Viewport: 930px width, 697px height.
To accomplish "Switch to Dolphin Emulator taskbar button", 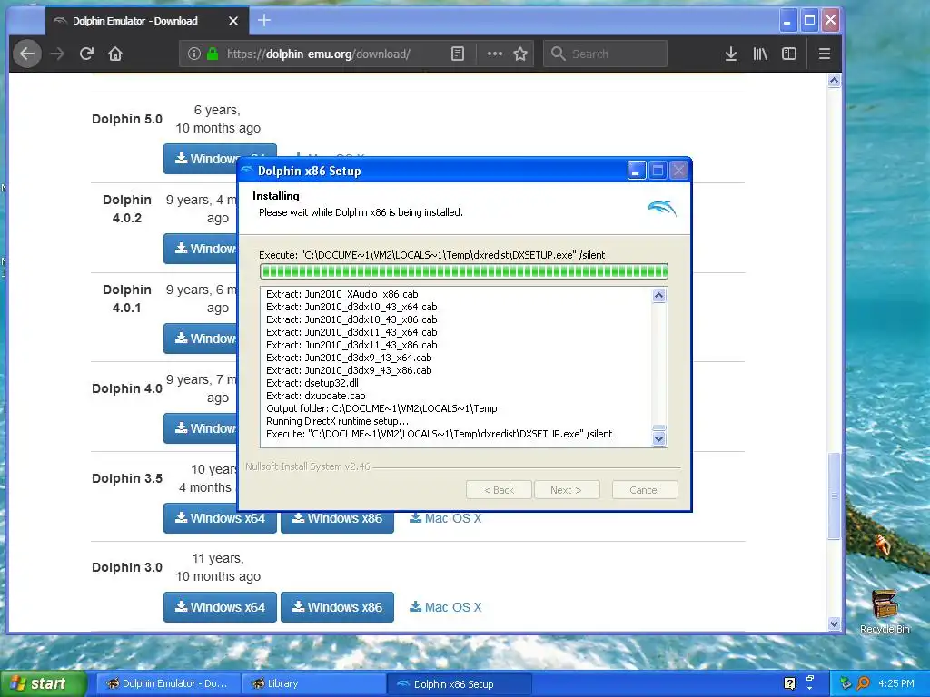I will pyautogui.click(x=168, y=684).
